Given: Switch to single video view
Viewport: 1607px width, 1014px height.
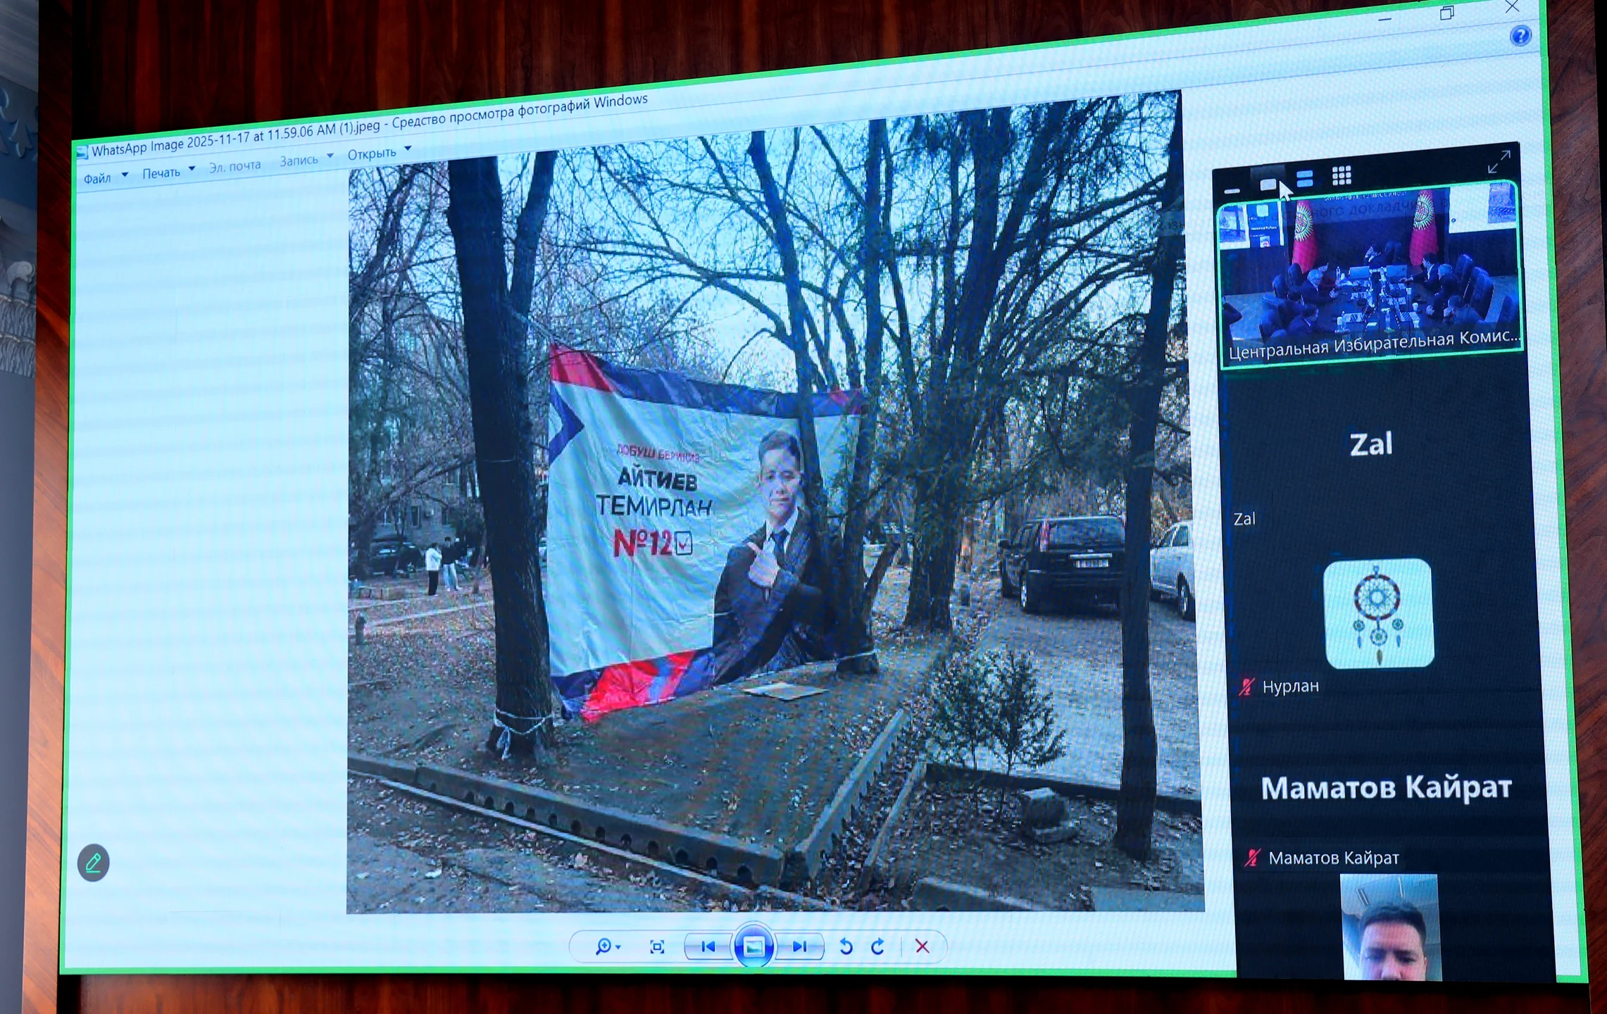Looking at the screenshot, I should [x=1268, y=184].
